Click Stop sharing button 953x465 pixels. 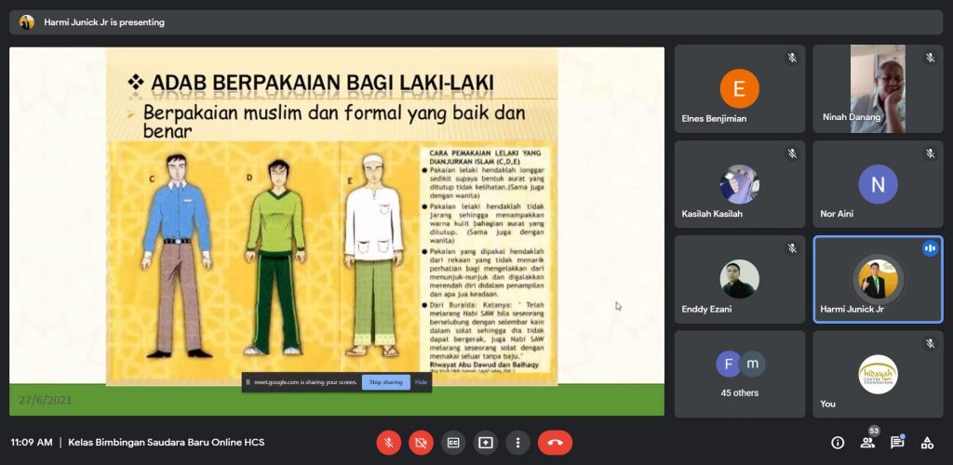click(x=385, y=382)
